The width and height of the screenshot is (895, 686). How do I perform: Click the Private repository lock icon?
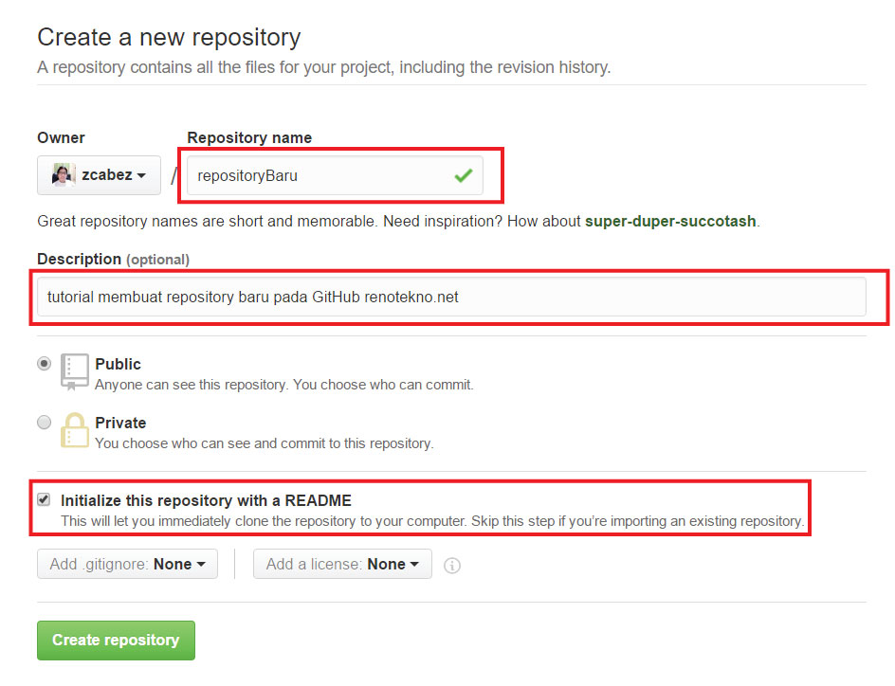point(75,429)
